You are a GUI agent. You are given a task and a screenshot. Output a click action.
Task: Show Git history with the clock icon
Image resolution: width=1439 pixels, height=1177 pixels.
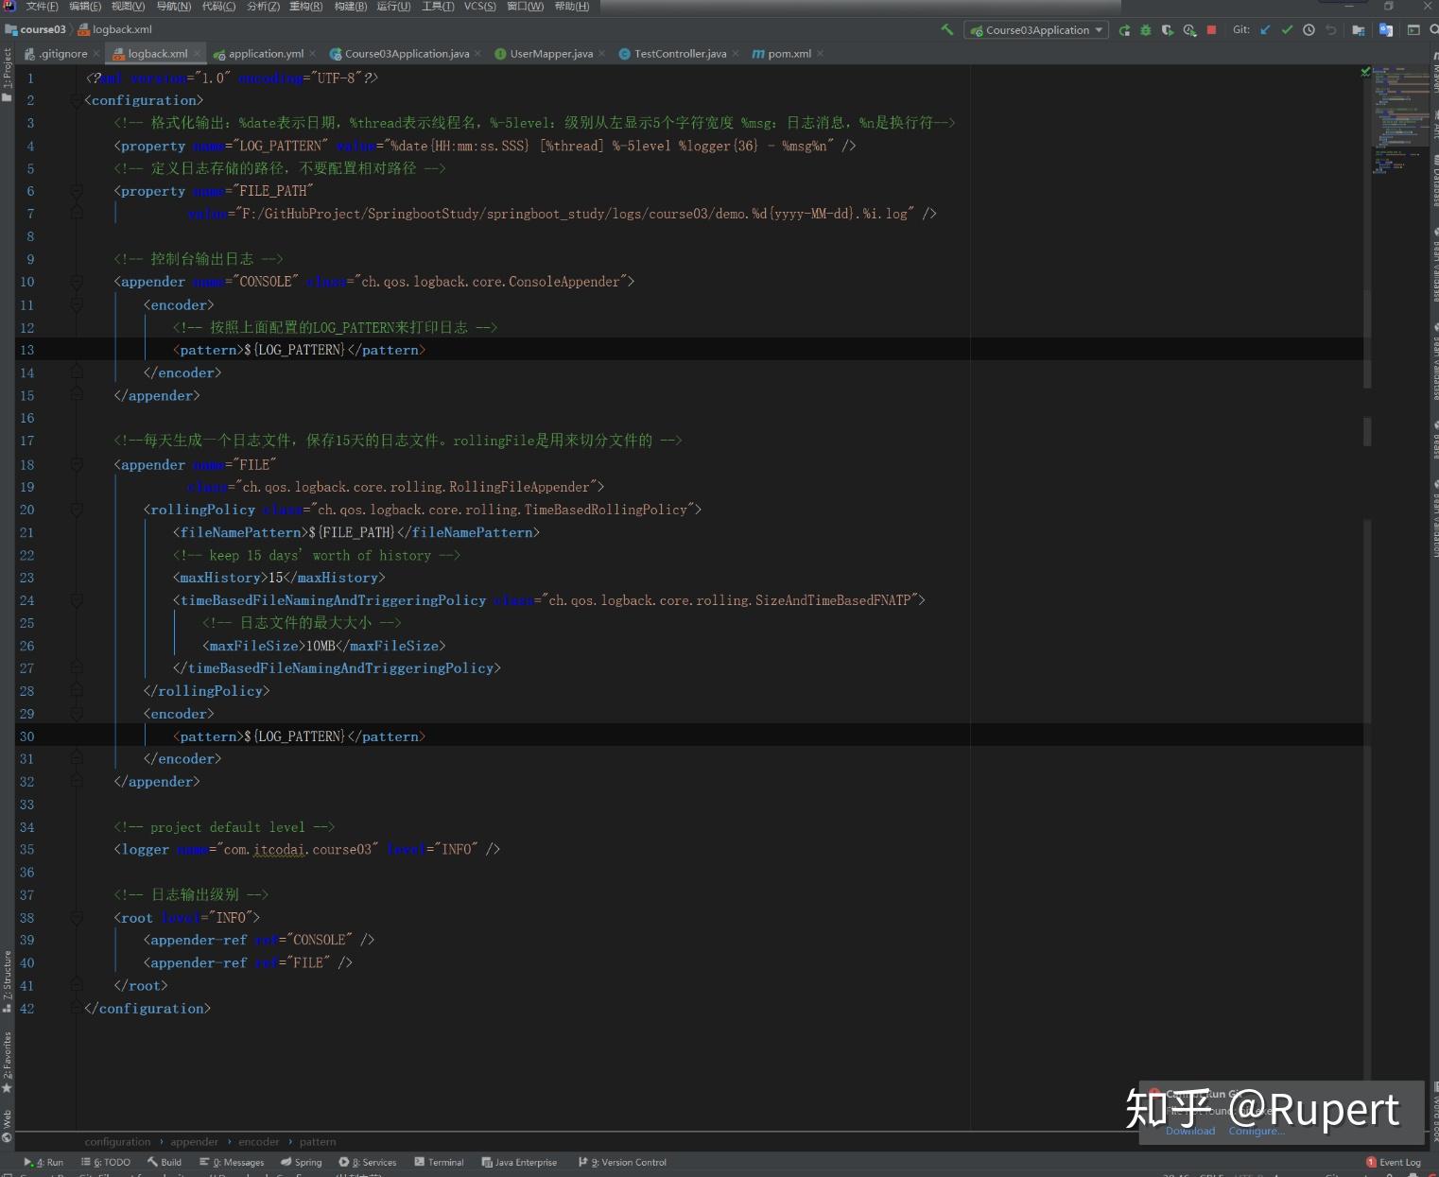tap(1309, 30)
